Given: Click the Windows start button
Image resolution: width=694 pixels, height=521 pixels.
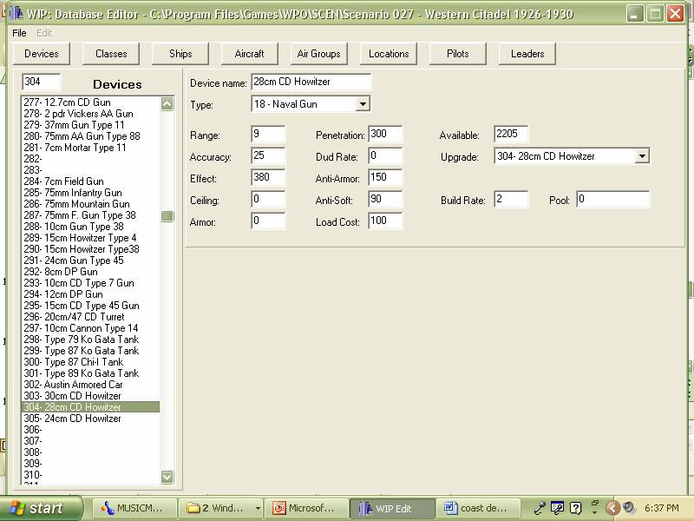Looking at the screenshot, I should [41, 508].
